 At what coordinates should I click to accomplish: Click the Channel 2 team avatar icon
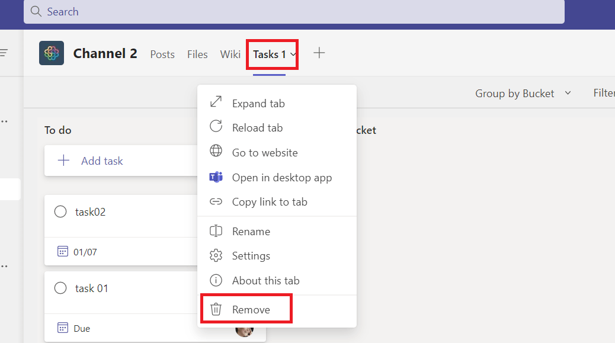pyautogui.click(x=52, y=53)
